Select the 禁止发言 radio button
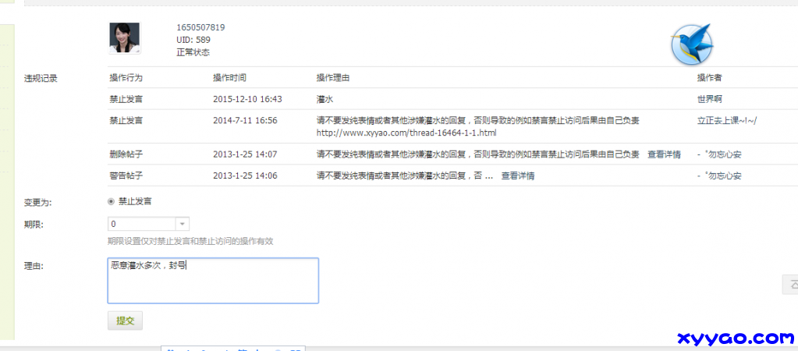Image resolution: width=798 pixels, height=351 pixels. click(112, 201)
